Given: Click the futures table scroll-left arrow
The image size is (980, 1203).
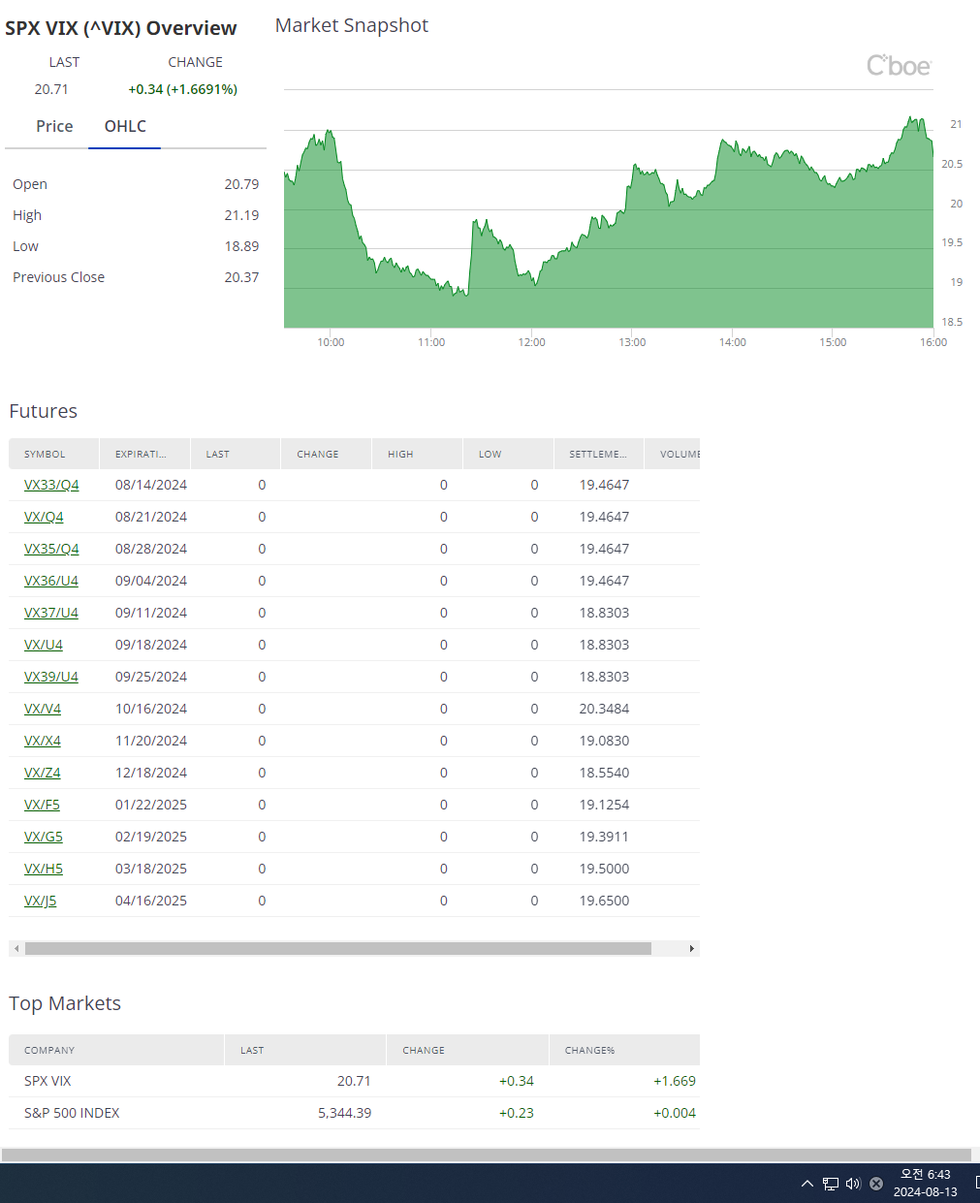Looking at the screenshot, I should [15, 948].
